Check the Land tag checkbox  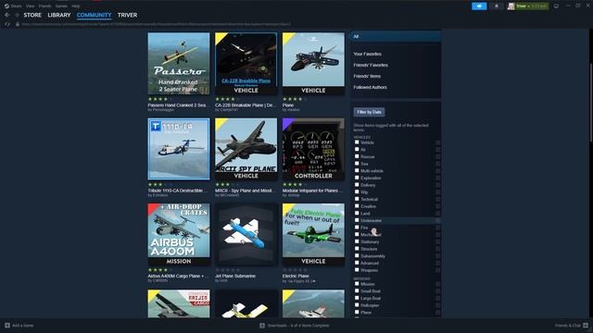tap(357, 214)
